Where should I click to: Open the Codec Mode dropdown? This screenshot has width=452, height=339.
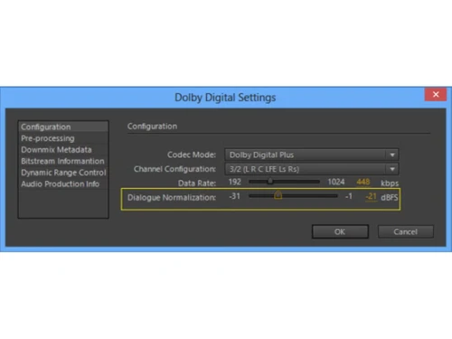(x=312, y=155)
